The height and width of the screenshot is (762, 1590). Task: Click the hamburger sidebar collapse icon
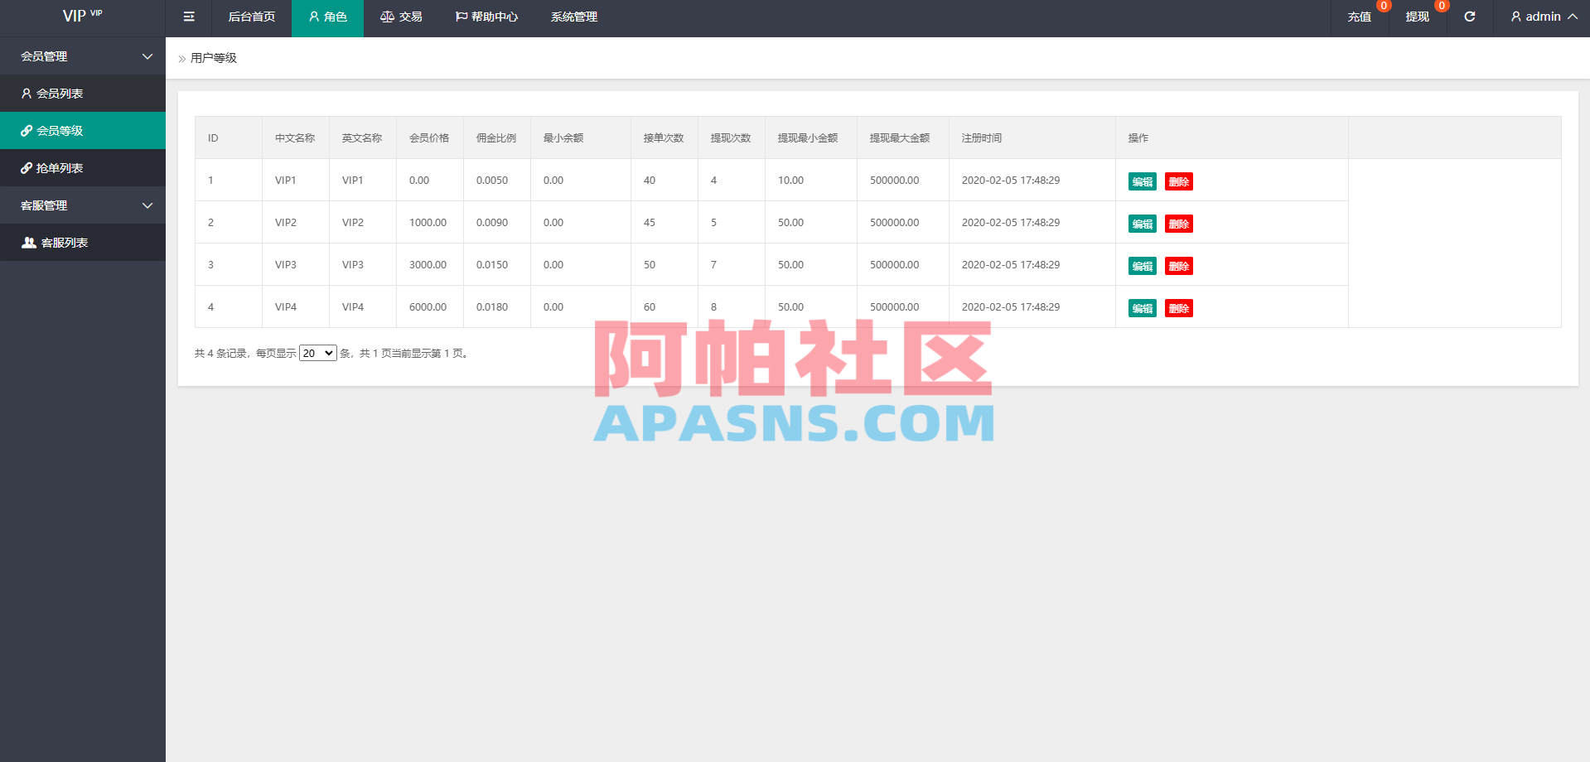click(188, 17)
